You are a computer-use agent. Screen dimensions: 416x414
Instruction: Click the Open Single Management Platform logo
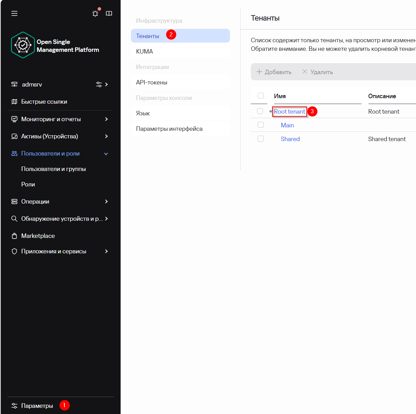(x=23, y=45)
